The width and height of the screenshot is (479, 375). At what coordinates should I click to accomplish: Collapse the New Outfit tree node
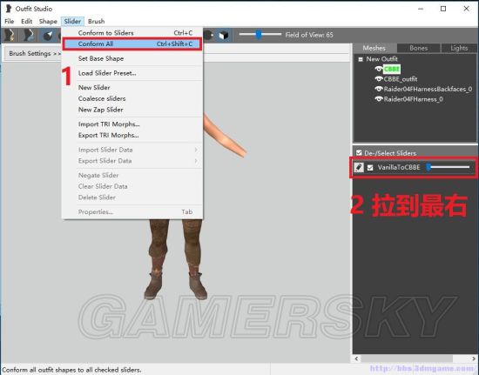(361, 59)
